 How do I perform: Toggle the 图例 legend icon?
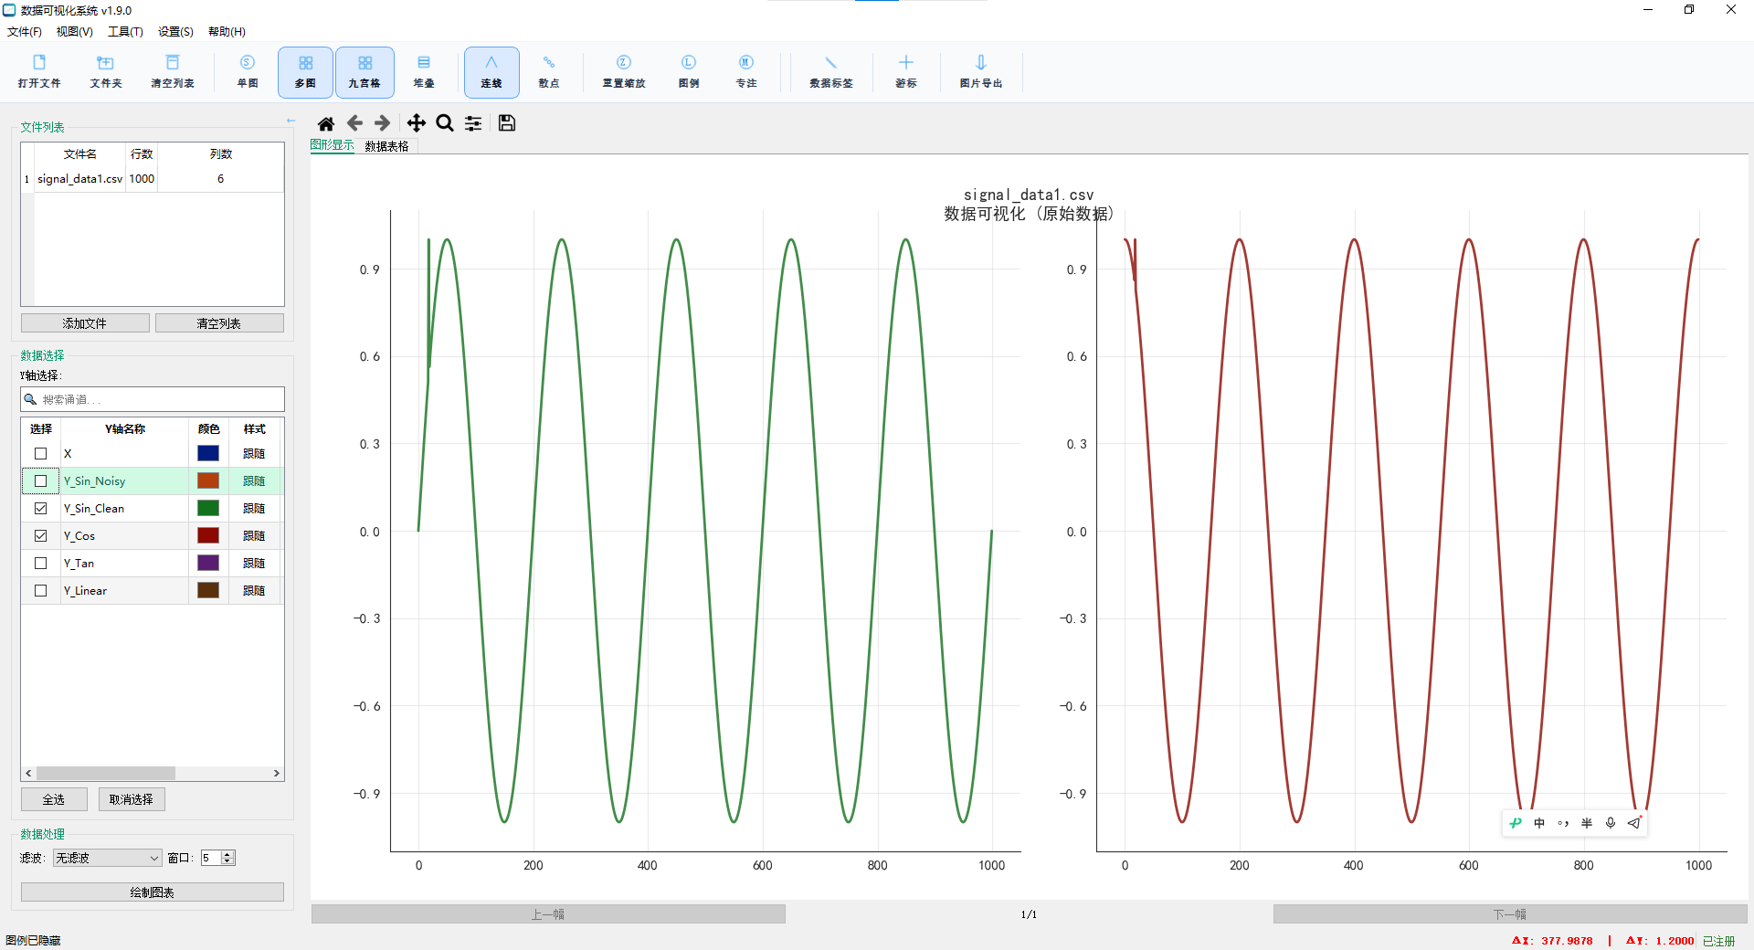689,71
